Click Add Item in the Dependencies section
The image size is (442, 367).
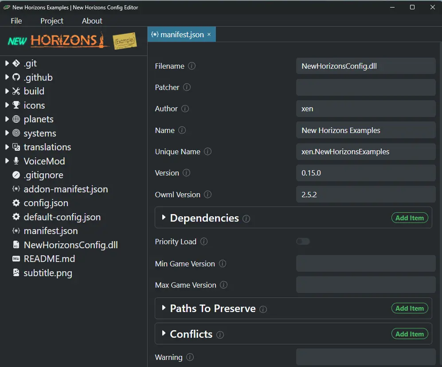click(x=409, y=218)
